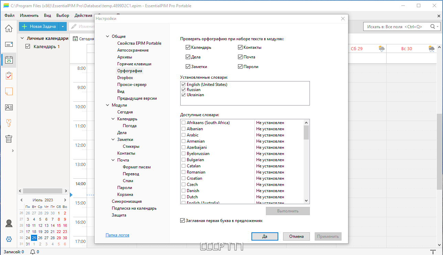The width and height of the screenshot is (443, 255).
Task: Collapse Личные календари group
Action: pos(22,38)
